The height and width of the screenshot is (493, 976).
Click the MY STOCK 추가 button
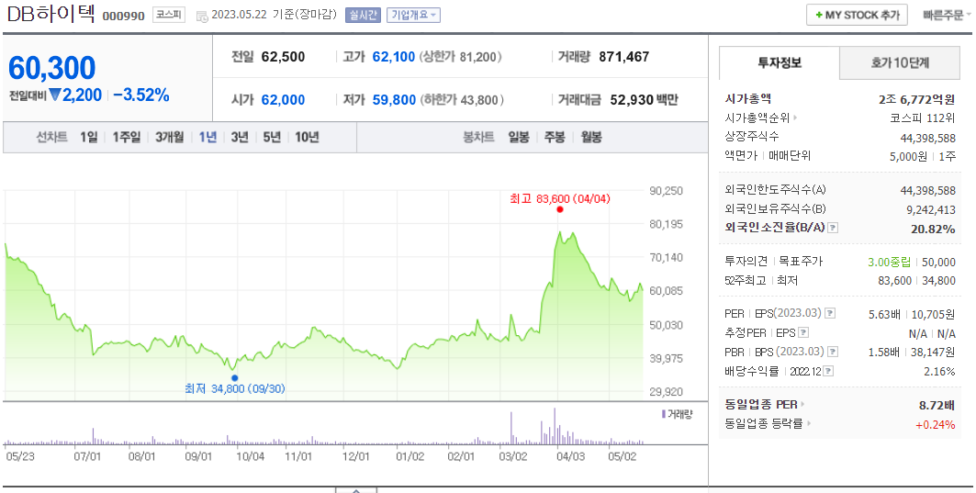858,15
